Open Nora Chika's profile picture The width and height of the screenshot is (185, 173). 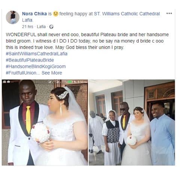click(x=13, y=17)
